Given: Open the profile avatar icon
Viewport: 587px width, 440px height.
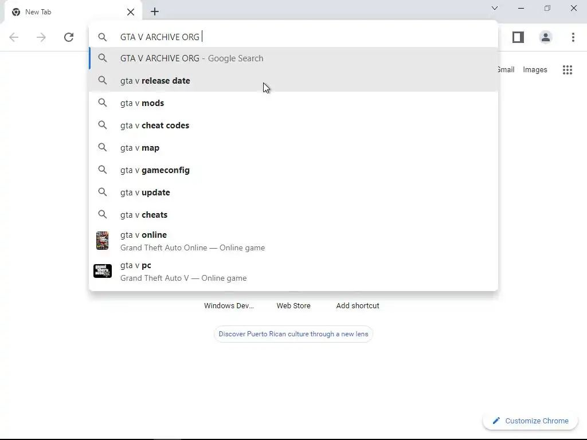Looking at the screenshot, I should click(546, 37).
